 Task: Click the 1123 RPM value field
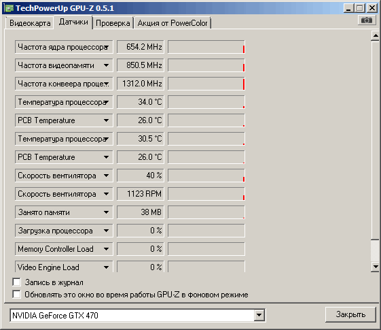tap(141, 194)
